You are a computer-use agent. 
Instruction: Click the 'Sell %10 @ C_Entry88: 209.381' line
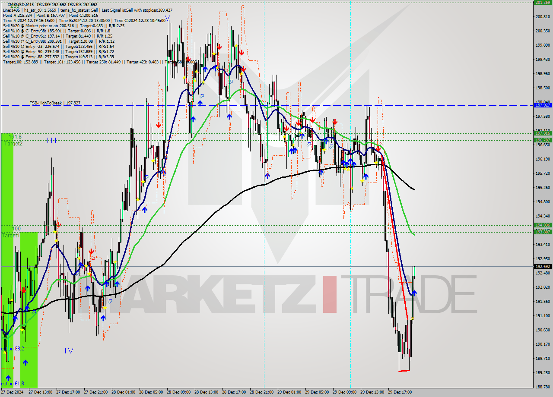58,41
